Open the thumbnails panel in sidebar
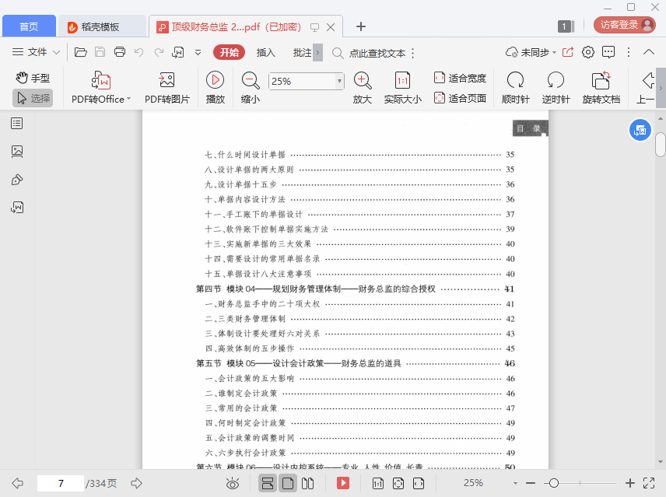The width and height of the screenshot is (666, 497). coord(17,152)
